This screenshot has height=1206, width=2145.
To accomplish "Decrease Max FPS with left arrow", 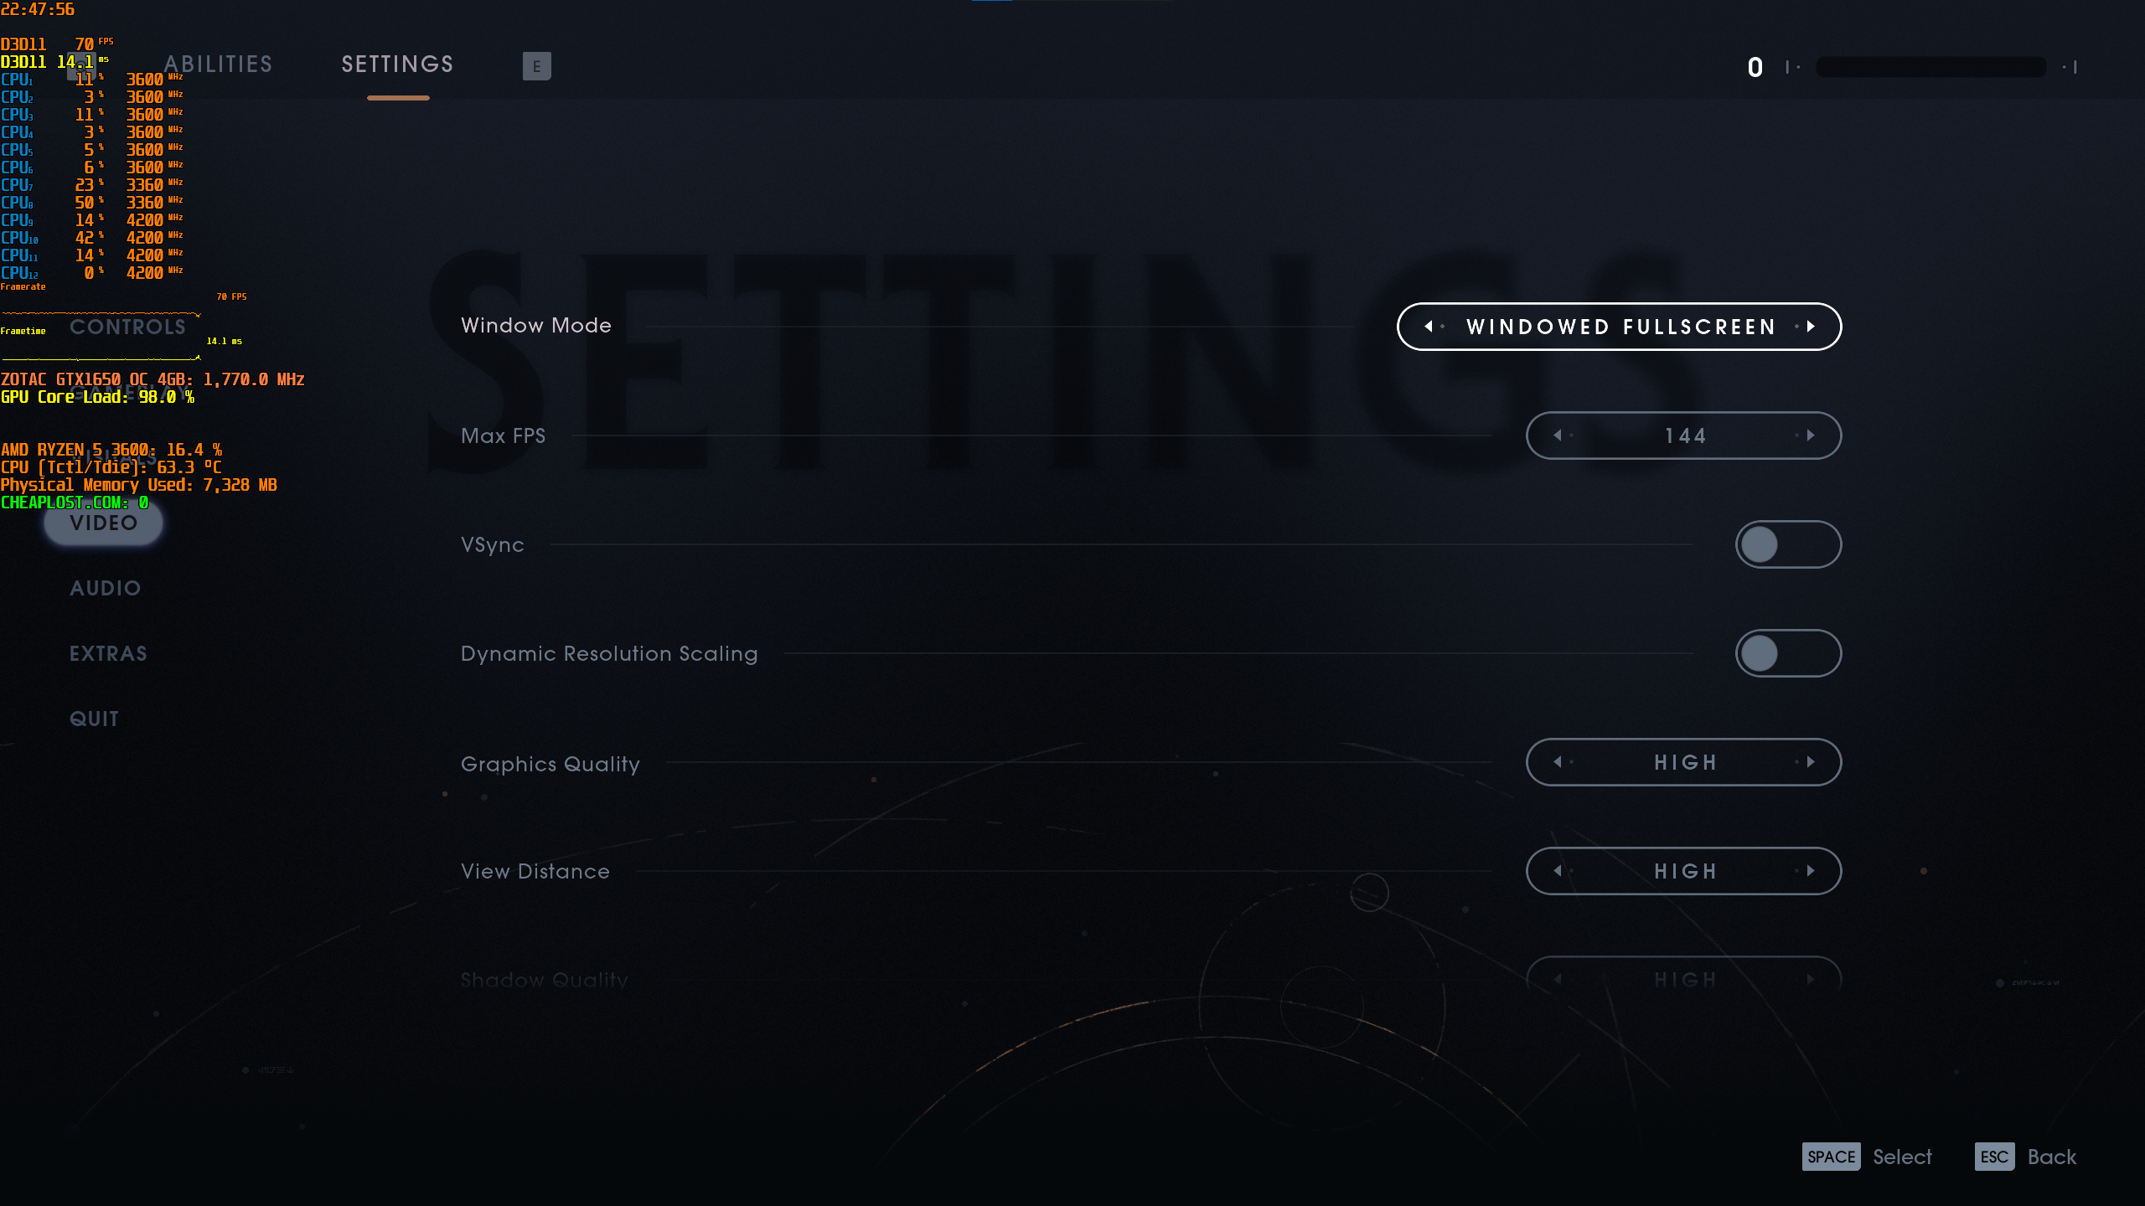I will tap(1558, 435).
